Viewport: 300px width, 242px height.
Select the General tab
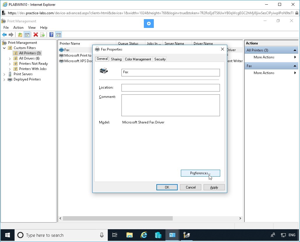coord(102,59)
